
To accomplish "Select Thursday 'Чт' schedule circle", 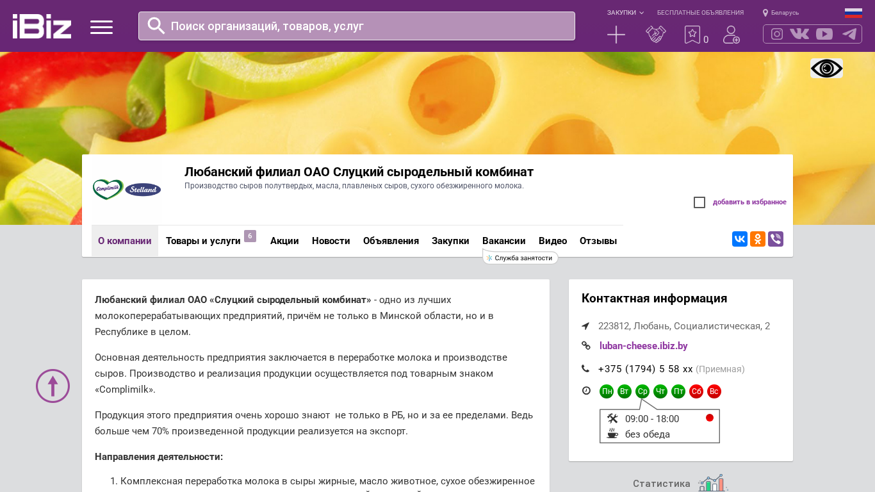I will point(660,391).
